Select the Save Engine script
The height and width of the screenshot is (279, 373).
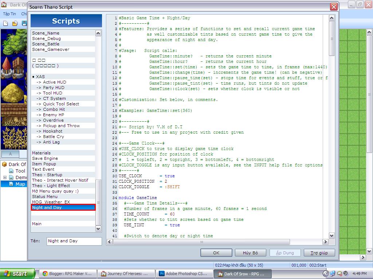pos(63,158)
